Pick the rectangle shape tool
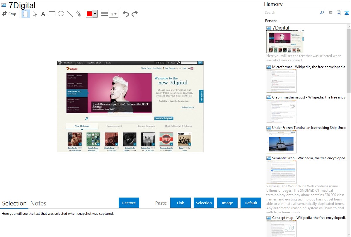 click(x=52, y=14)
